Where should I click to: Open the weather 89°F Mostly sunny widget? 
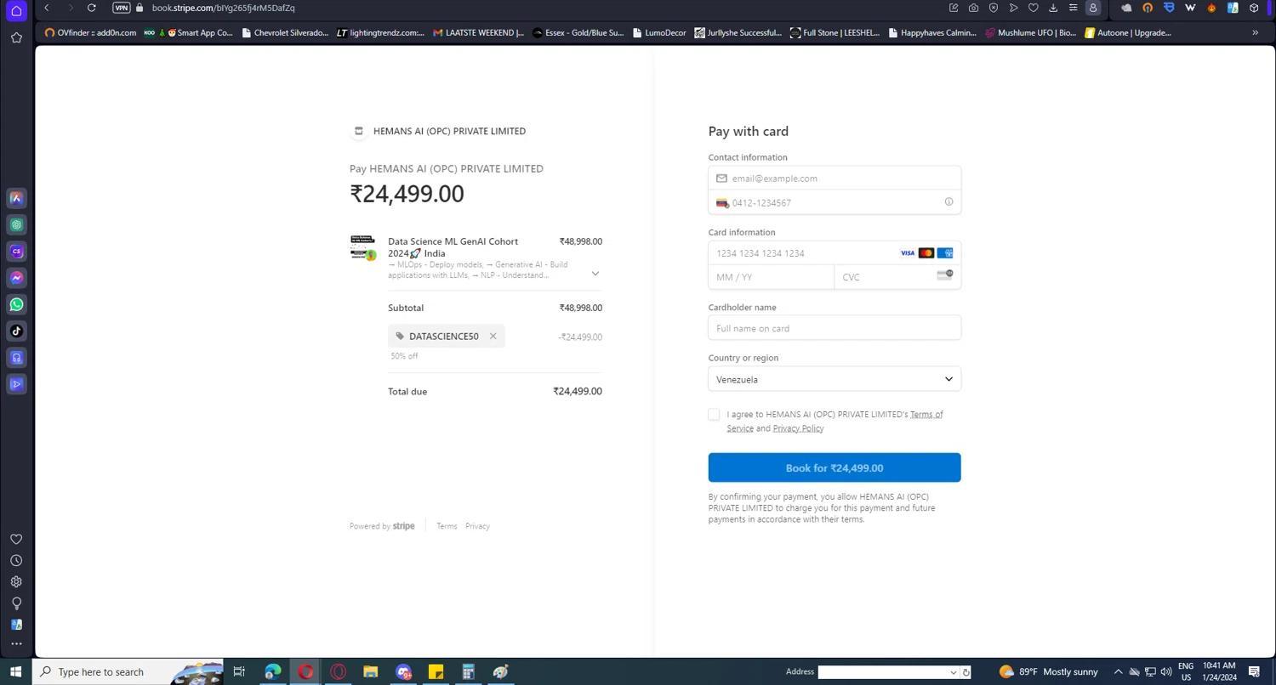point(1048,672)
